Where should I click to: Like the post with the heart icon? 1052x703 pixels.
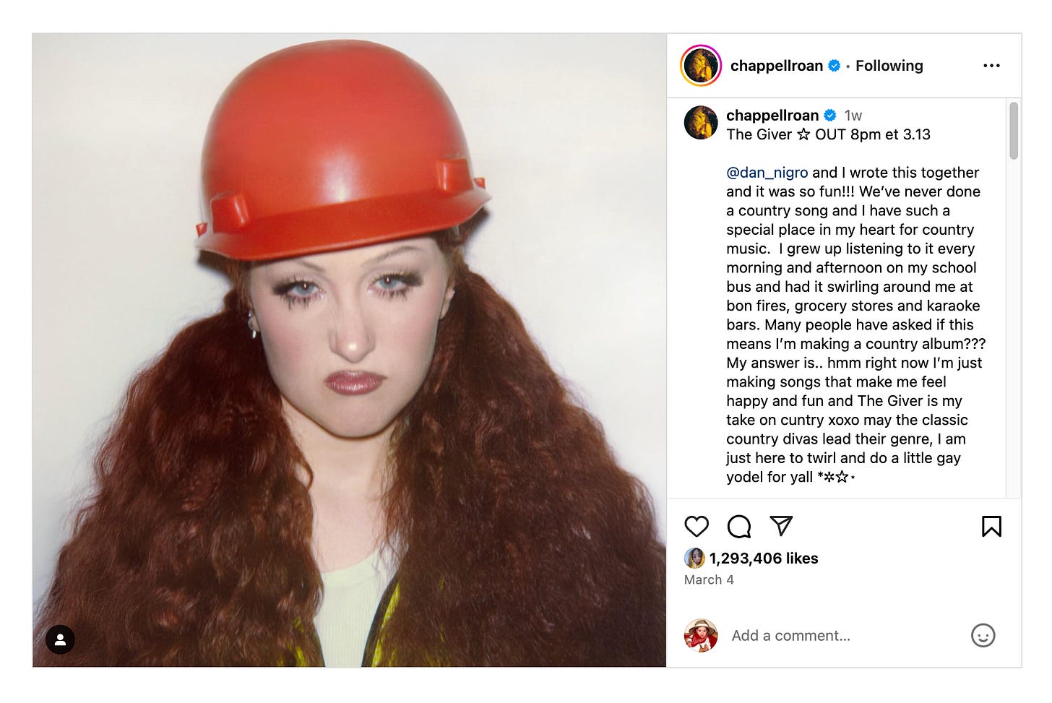(x=697, y=527)
